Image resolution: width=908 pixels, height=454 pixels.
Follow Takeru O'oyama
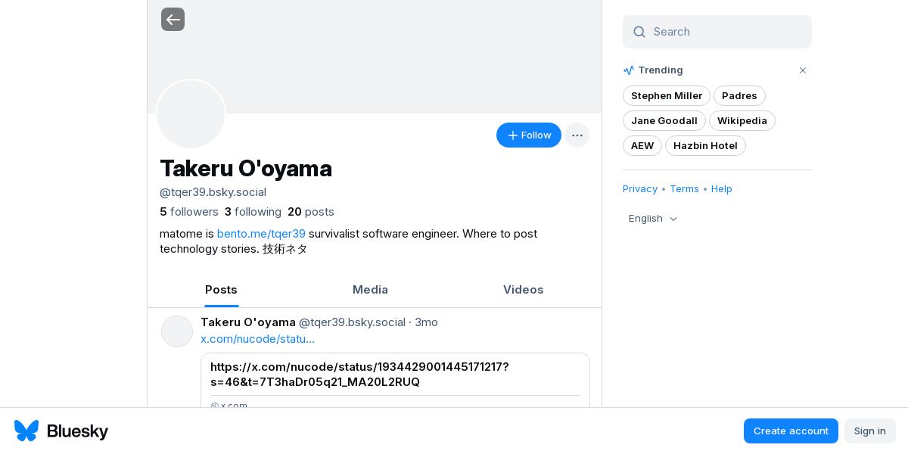[528, 135]
